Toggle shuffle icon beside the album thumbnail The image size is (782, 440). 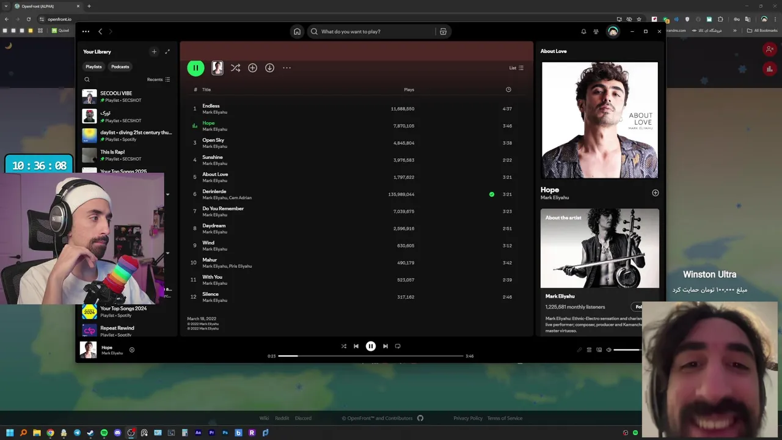click(235, 68)
